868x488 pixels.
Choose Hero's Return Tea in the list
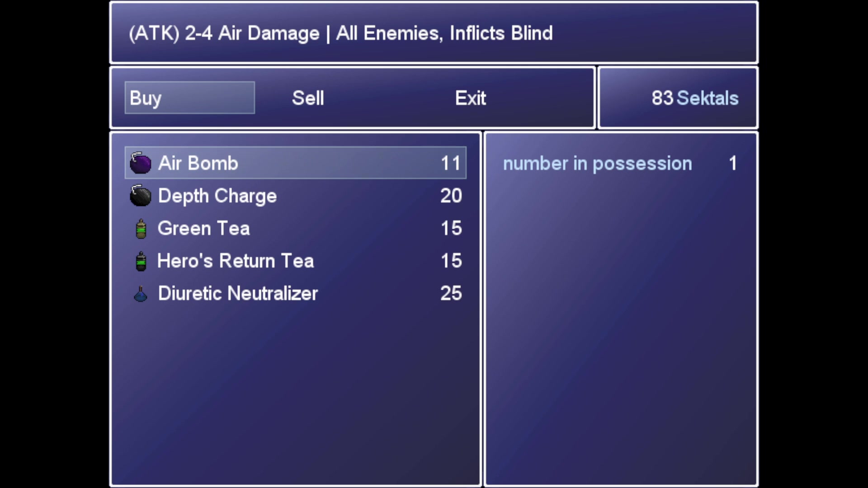tap(235, 261)
